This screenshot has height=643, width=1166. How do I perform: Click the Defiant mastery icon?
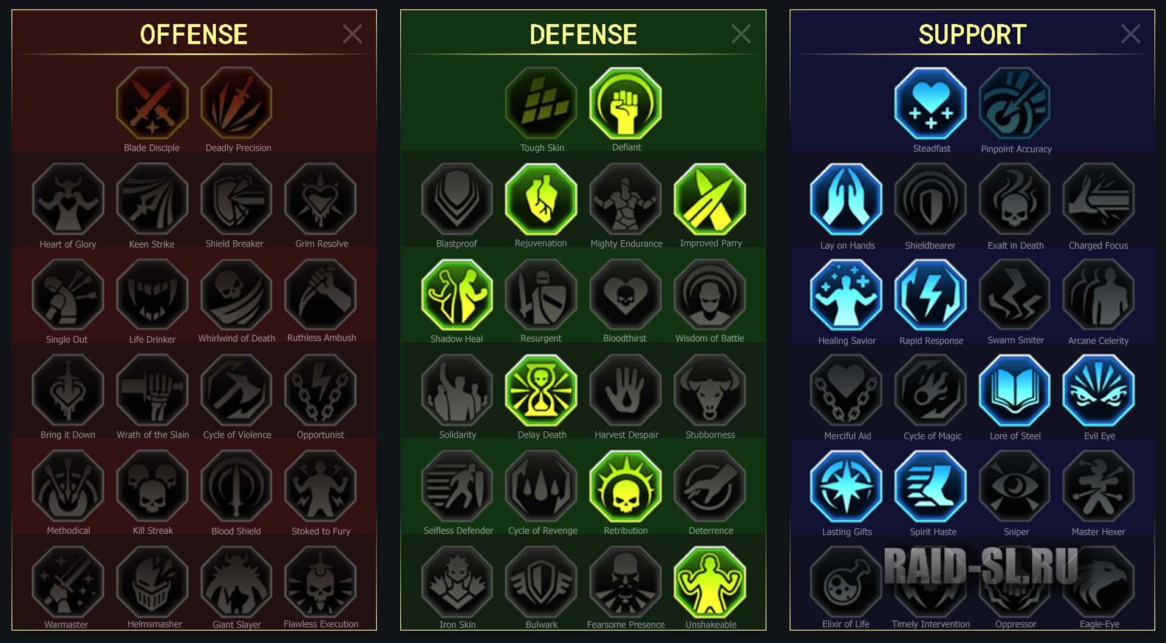click(x=626, y=103)
